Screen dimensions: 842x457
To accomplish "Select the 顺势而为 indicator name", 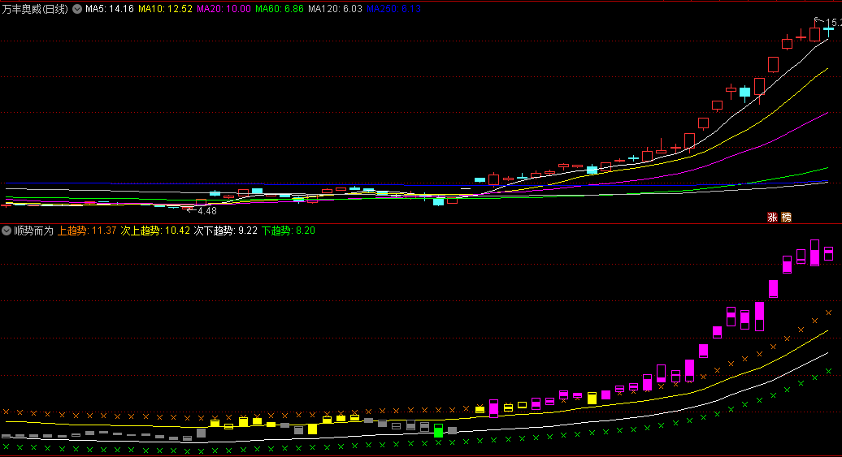I will point(34,231).
